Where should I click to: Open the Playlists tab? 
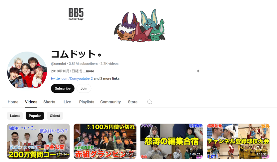pos(87,102)
